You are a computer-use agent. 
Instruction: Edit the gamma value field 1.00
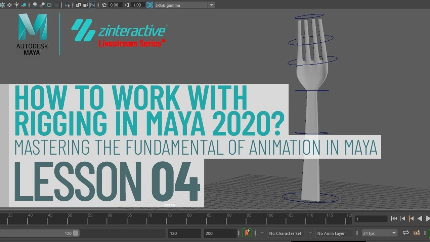click(138, 5)
